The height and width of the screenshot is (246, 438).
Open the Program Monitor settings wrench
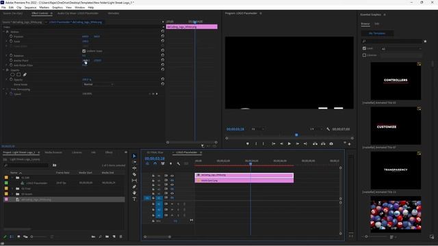(x=328, y=129)
